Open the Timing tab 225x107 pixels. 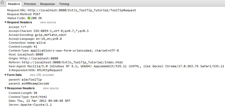[x=64, y=4]
